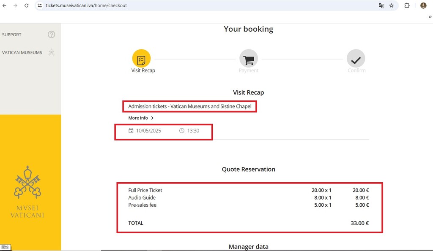Click the calendar icon by the date
The image size is (433, 251).
(131, 131)
